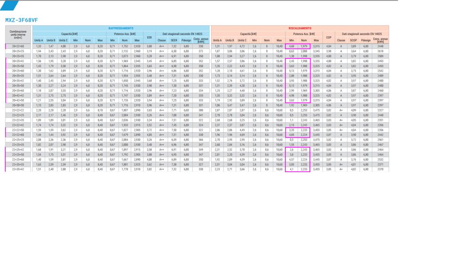Select the 22+22+22 combination row label
Image resolution: width=453 pixels, height=255 pixels.
click(x=19, y=110)
